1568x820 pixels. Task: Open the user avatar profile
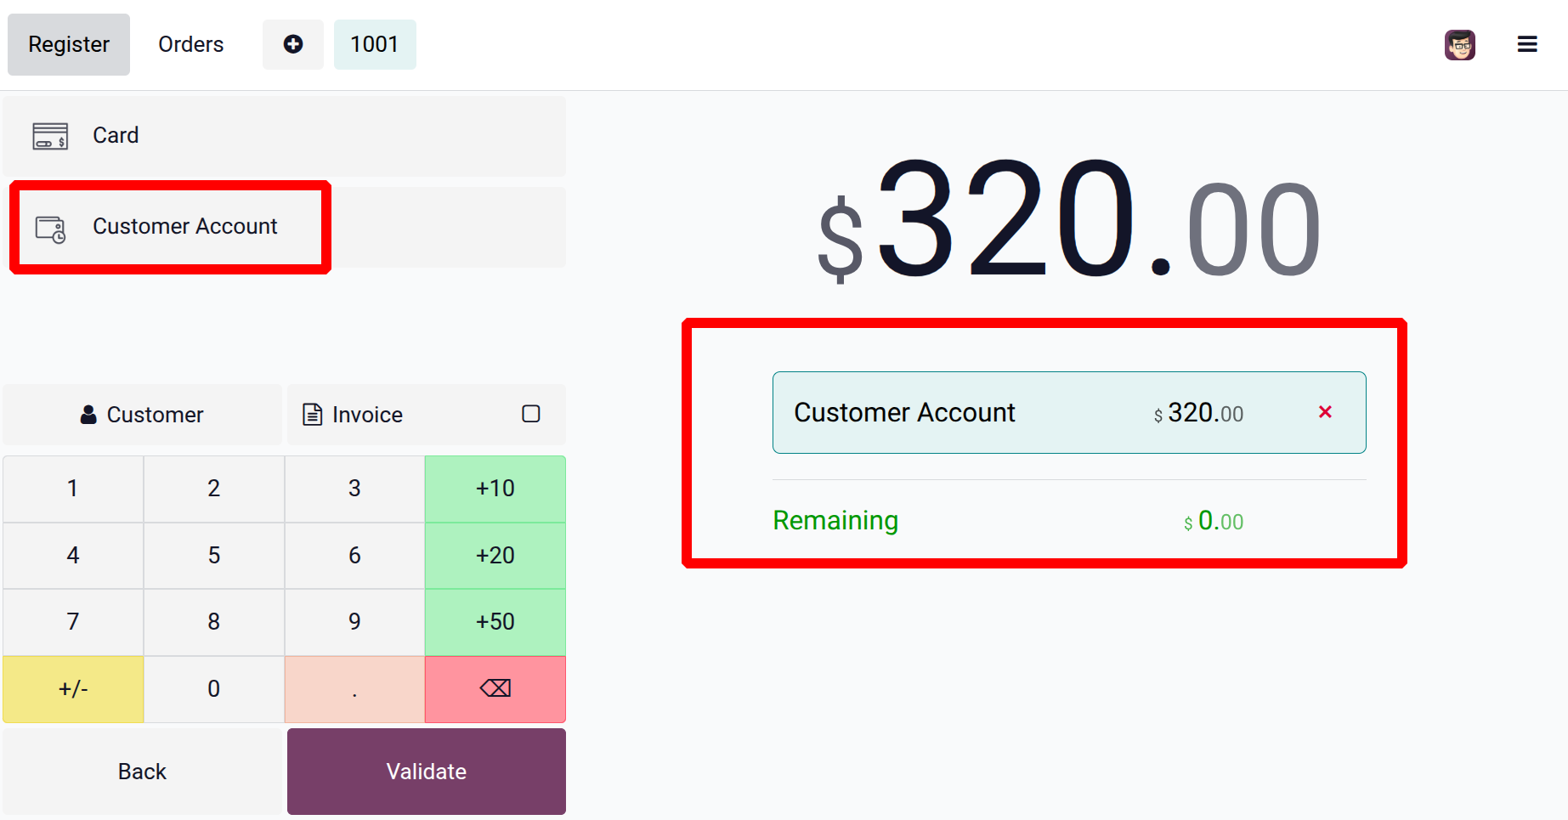click(x=1459, y=44)
